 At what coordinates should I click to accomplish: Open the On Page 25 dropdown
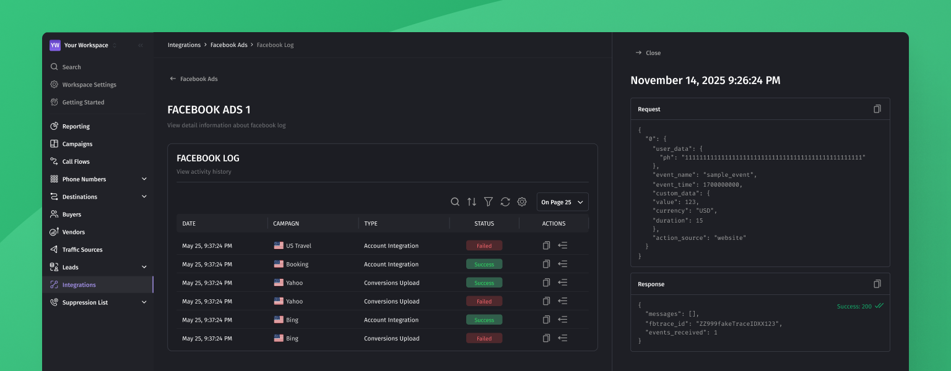tap(562, 202)
